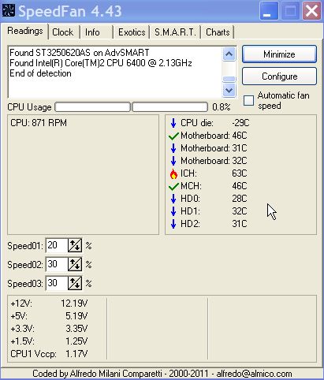Click the '+5V: 5.19V' voltage reading
The height and width of the screenshot is (380, 324).
point(49,316)
